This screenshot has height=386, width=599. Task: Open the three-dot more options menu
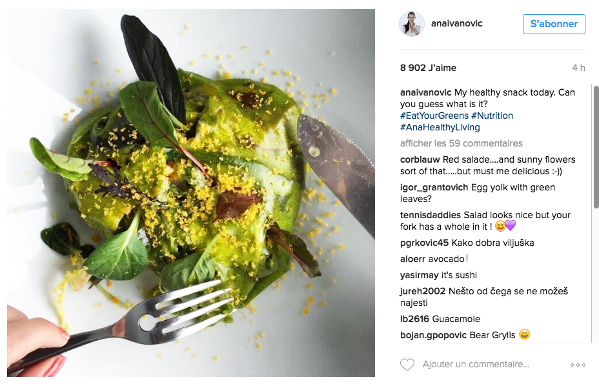point(578,365)
